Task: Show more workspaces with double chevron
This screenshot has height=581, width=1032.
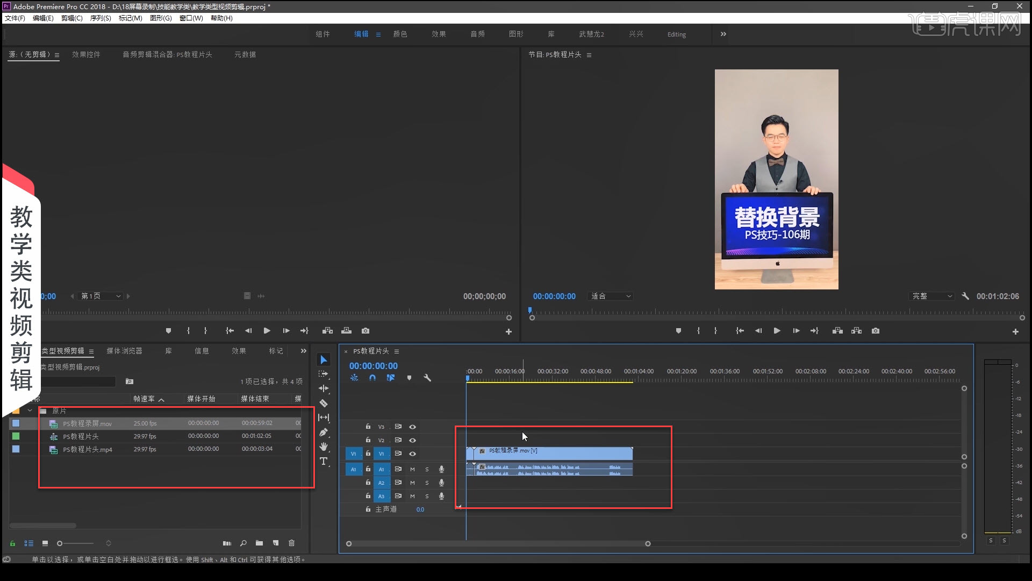Action: (x=723, y=34)
